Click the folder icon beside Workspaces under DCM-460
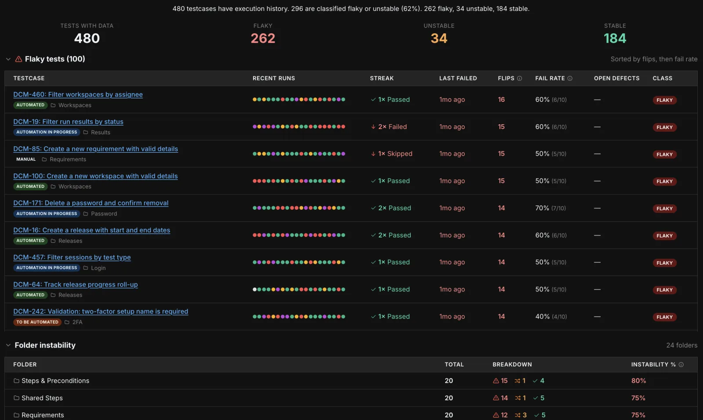 53,105
